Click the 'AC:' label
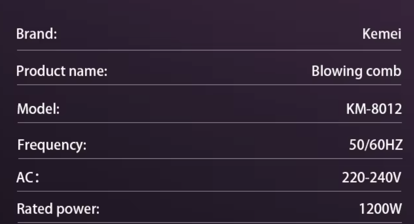The width and height of the screenshot is (414, 224). pos(28,178)
